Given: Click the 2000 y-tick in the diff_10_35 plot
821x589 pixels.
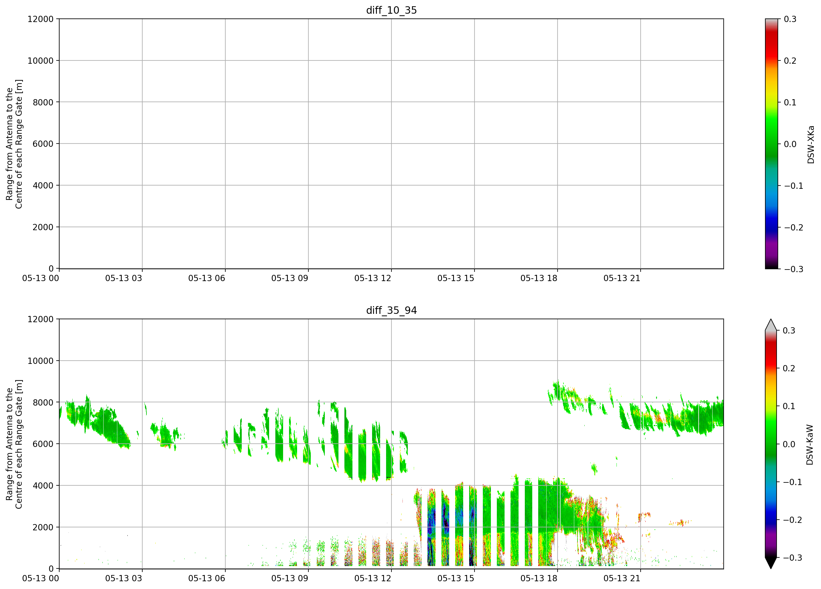Looking at the screenshot, I should [43, 227].
